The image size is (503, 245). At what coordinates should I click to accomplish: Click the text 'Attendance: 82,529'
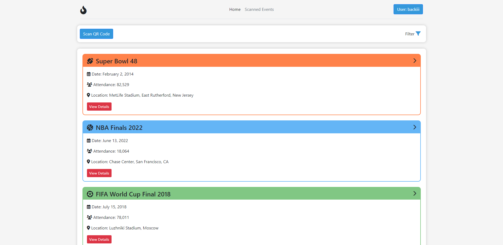pos(111,85)
